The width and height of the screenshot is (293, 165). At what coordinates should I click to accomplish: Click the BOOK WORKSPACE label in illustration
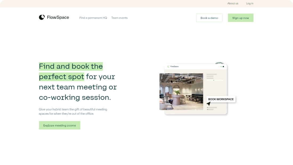pyautogui.click(x=221, y=99)
